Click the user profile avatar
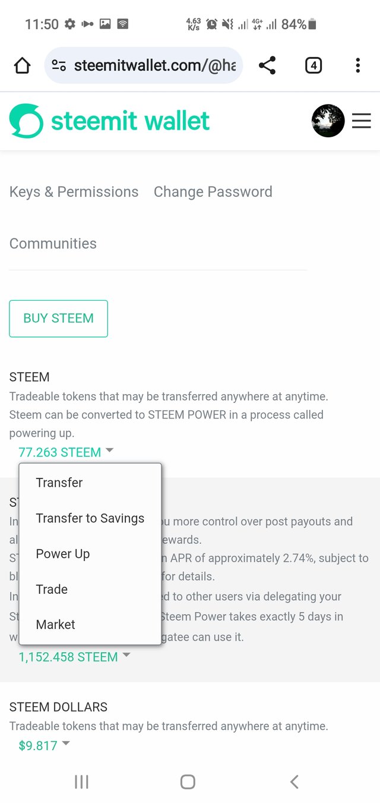The height and width of the screenshot is (803, 380). pos(328,121)
